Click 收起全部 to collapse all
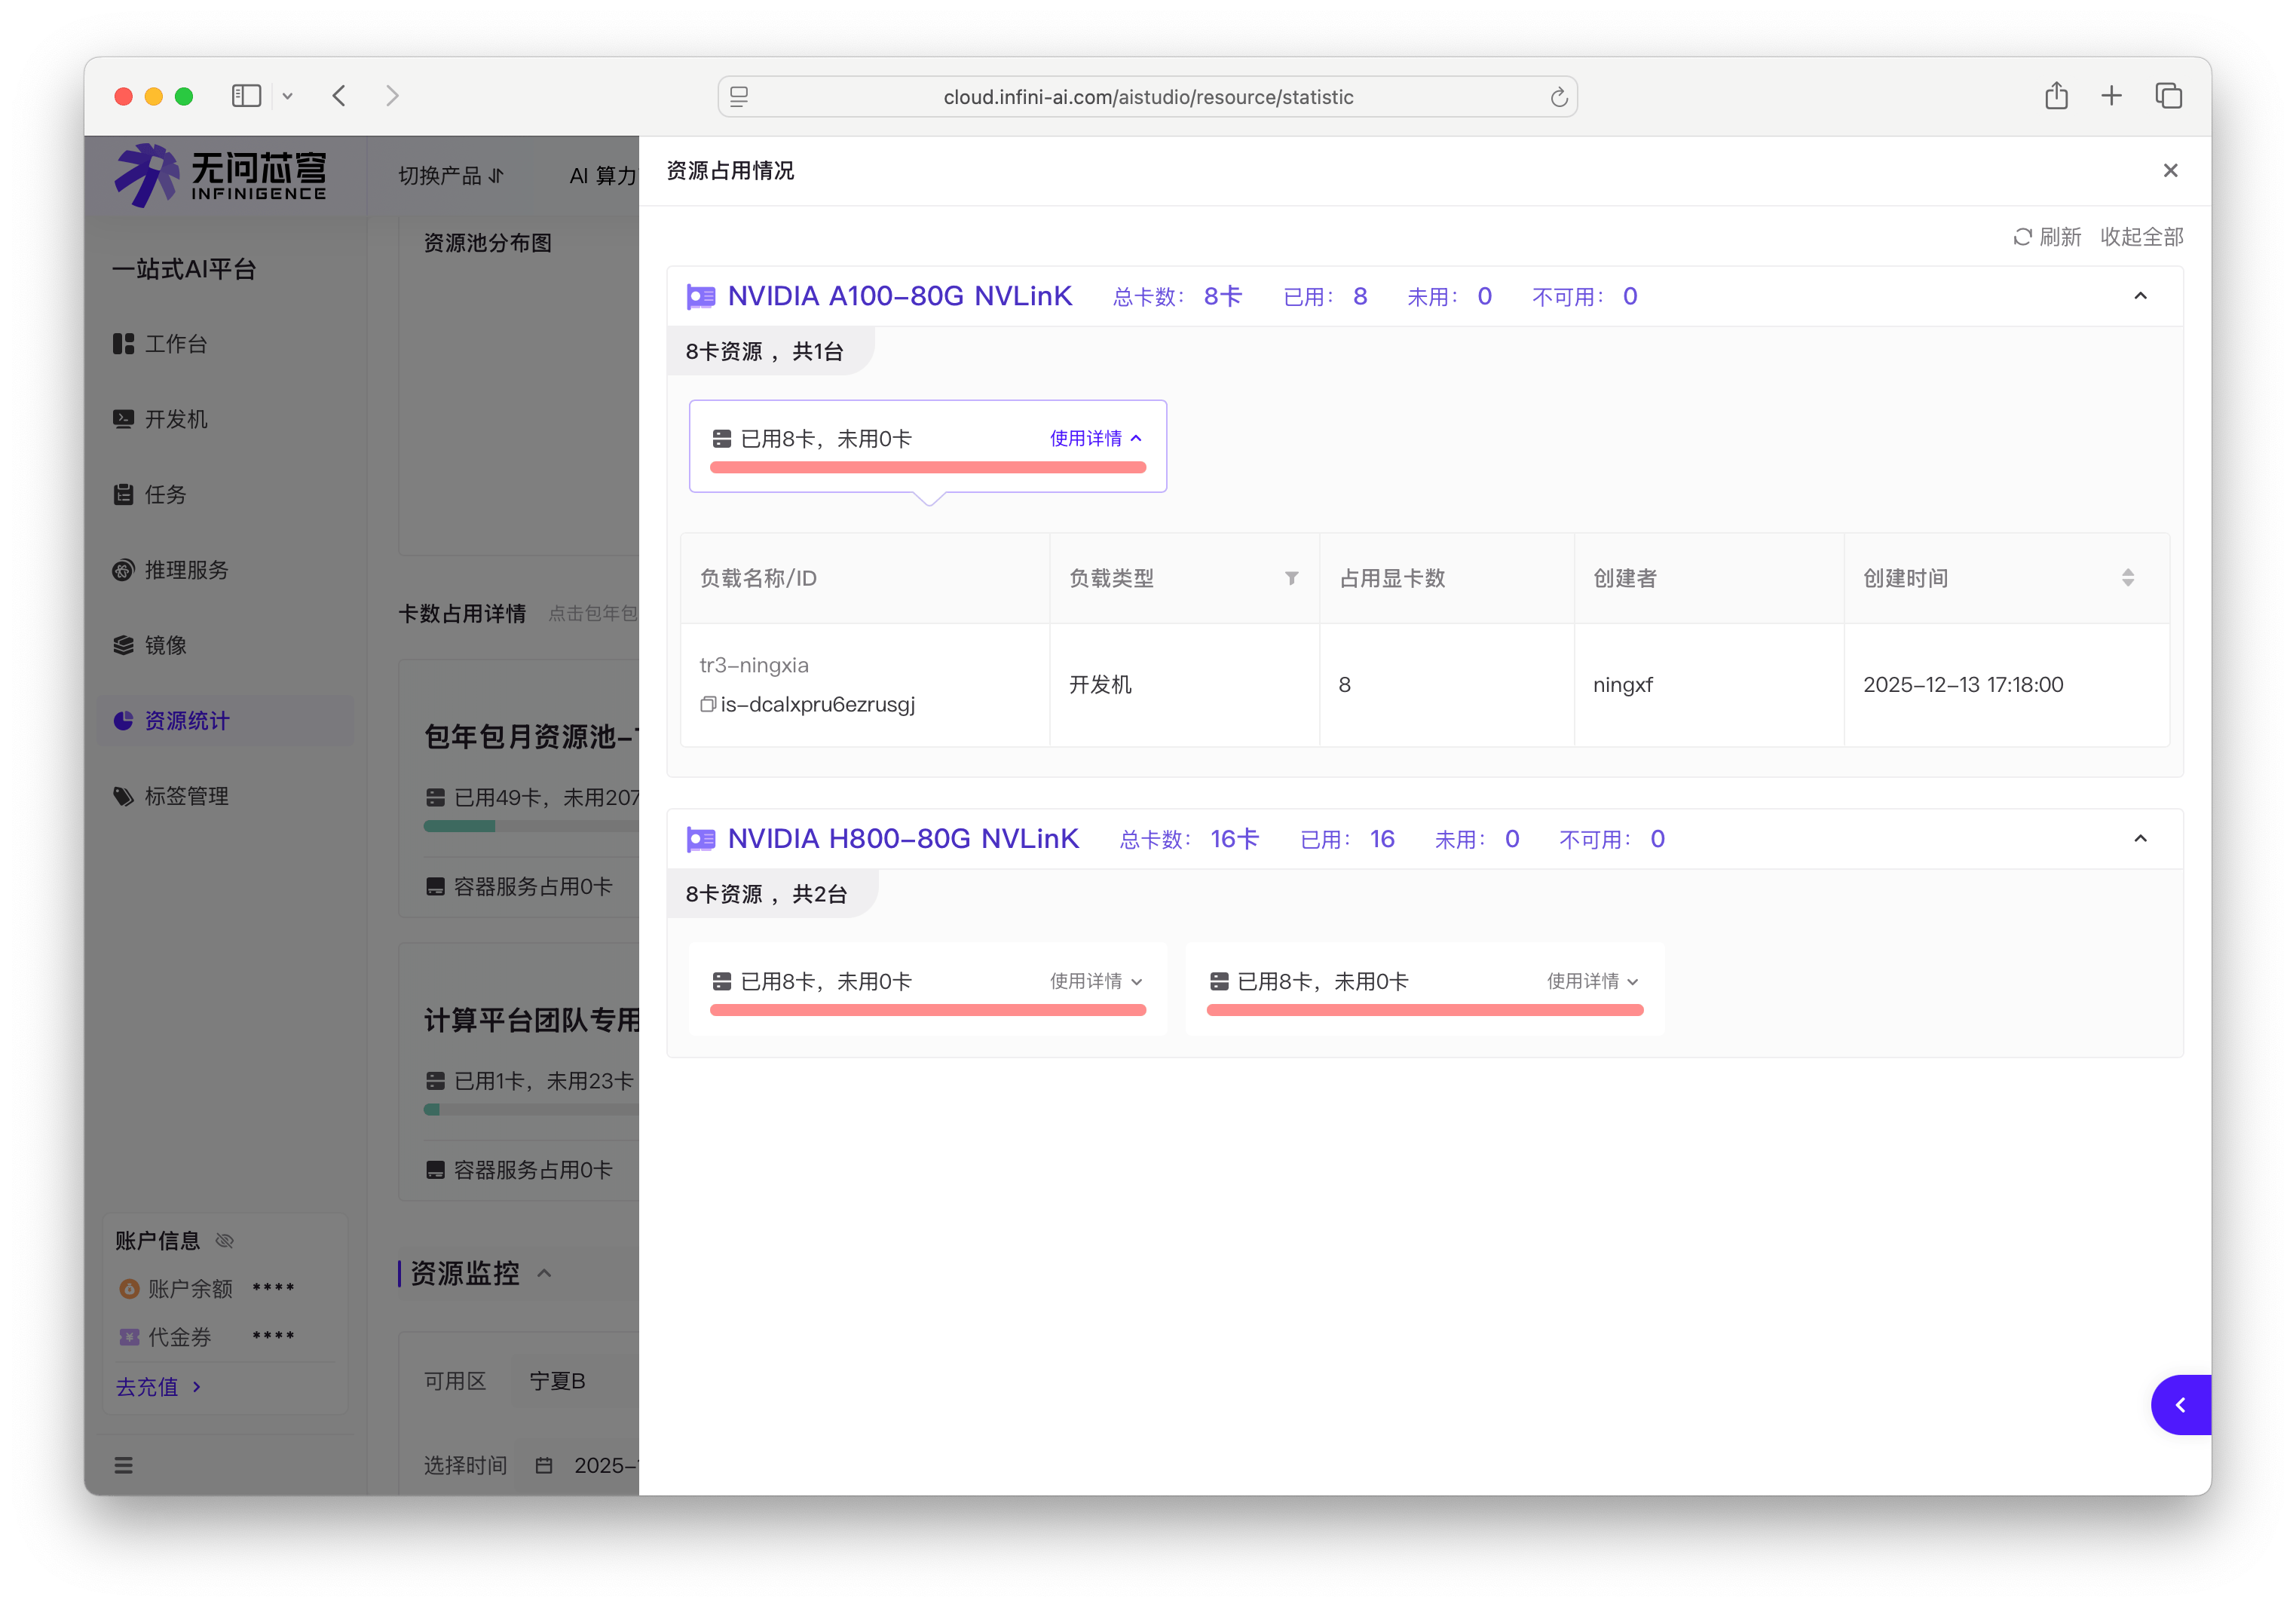The image size is (2296, 1607). click(2141, 237)
